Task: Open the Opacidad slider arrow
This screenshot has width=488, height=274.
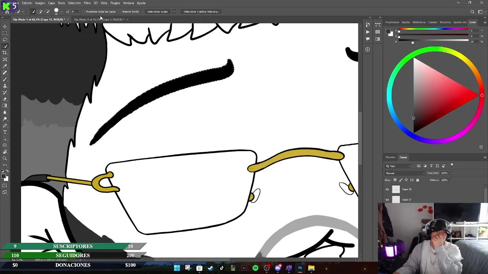Action: click(451, 173)
